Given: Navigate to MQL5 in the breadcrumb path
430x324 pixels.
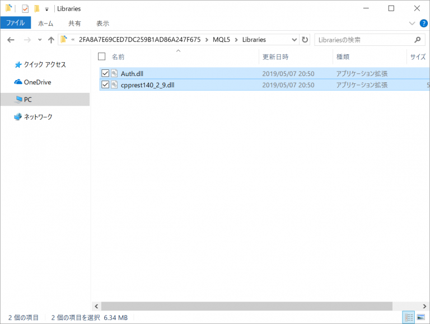Looking at the screenshot, I should (x=222, y=40).
